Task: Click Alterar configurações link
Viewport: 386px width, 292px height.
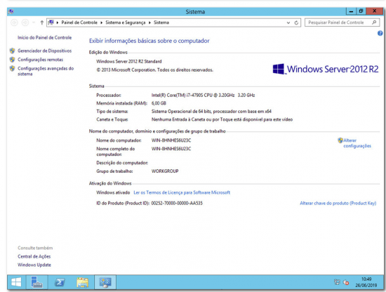Action: click(357, 143)
